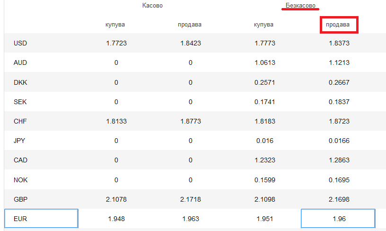Select the CAD sell rate 1.2863

pyautogui.click(x=339, y=160)
